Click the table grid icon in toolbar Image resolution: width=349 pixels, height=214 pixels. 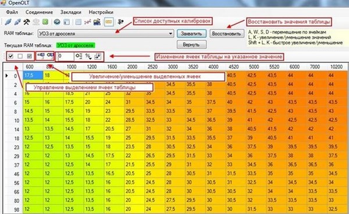[78, 22]
